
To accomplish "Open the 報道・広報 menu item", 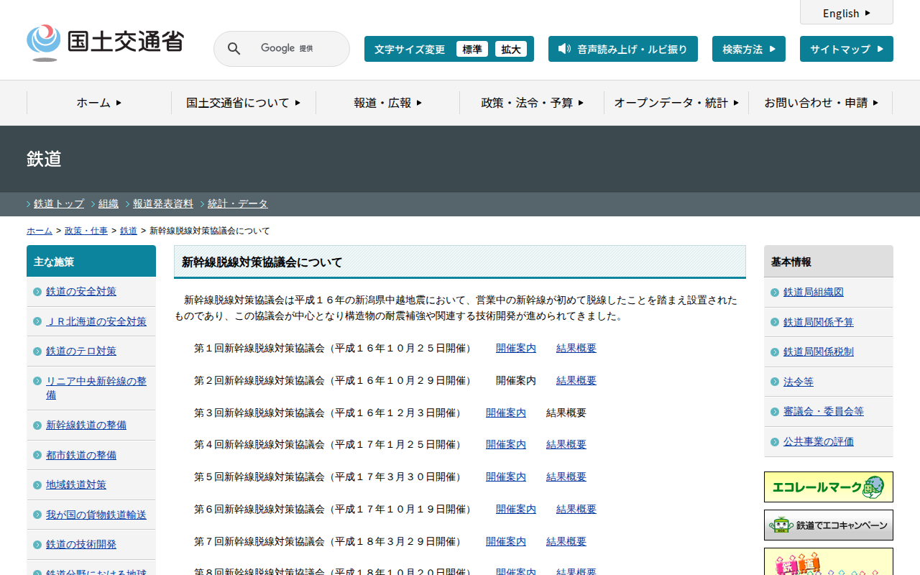I will (387, 103).
